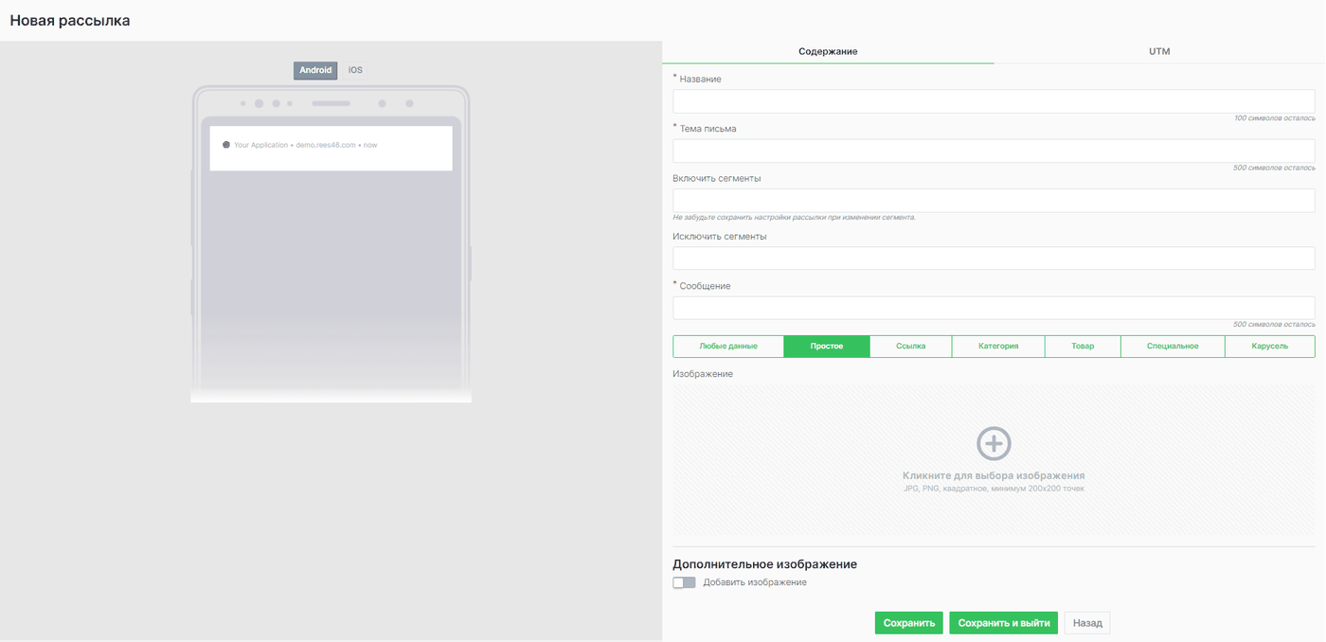Click the '100 символов осталось' counter

click(x=1275, y=118)
